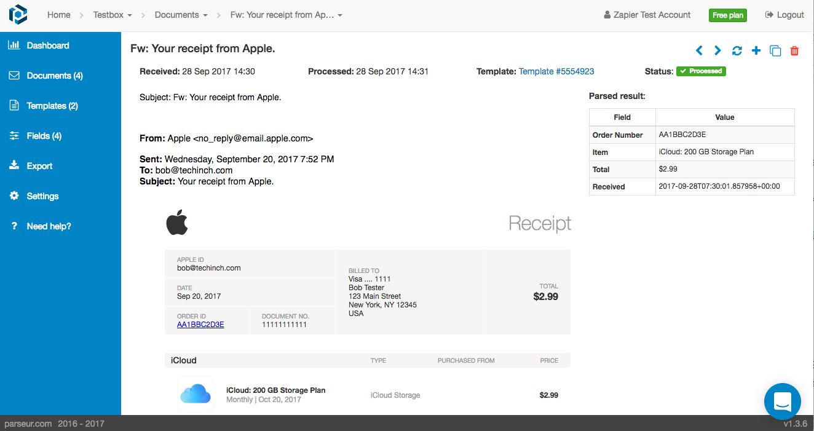
Task: Reprocess document with refresh icon
Action: 737,51
